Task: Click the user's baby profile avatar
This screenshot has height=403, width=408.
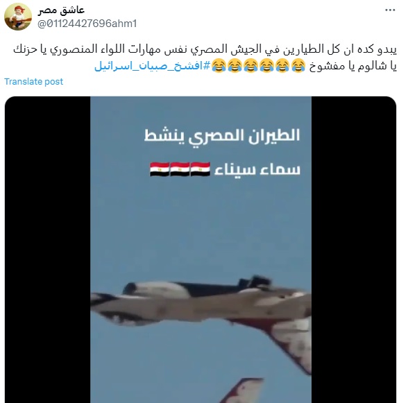Action: click(x=18, y=17)
